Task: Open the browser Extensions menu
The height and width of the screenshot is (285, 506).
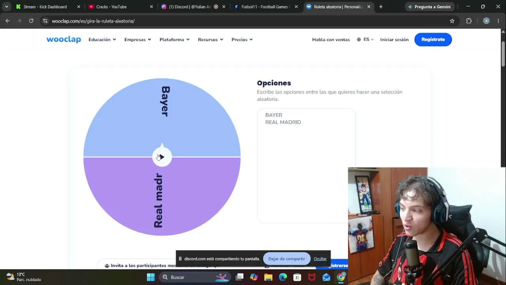Action: click(469, 21)
